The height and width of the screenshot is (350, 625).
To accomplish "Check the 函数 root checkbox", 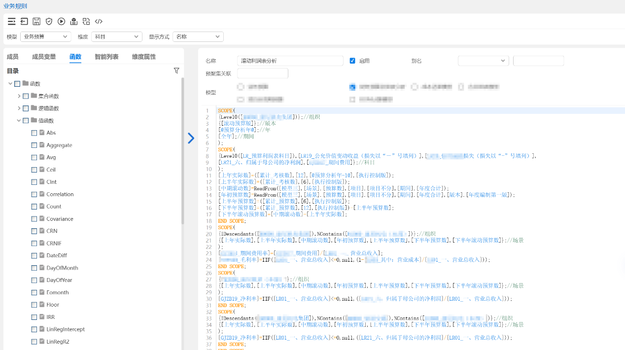I will tap(17, 84).
